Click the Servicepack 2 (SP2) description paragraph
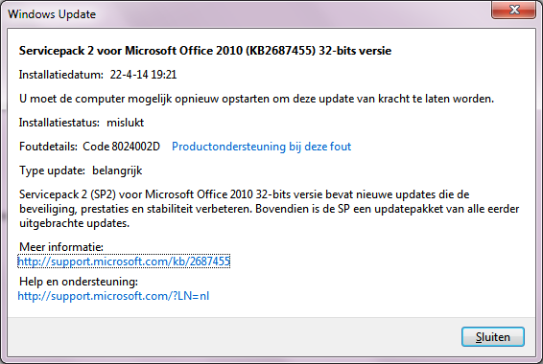The image size is (543, 364). (269, 209)
